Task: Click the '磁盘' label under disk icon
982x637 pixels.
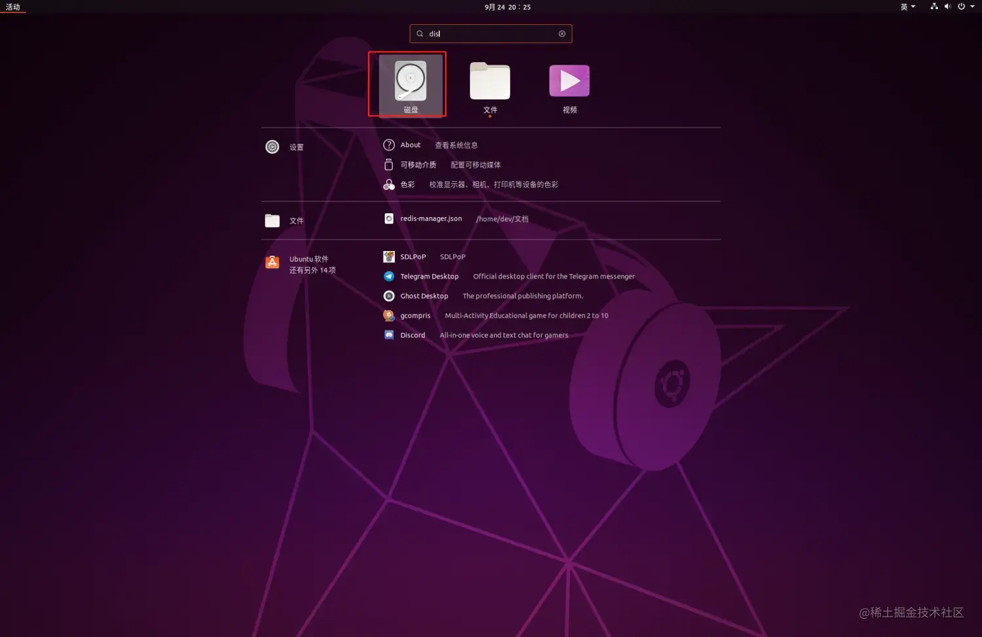Action: pyautogui.click(x=410, y=110)
